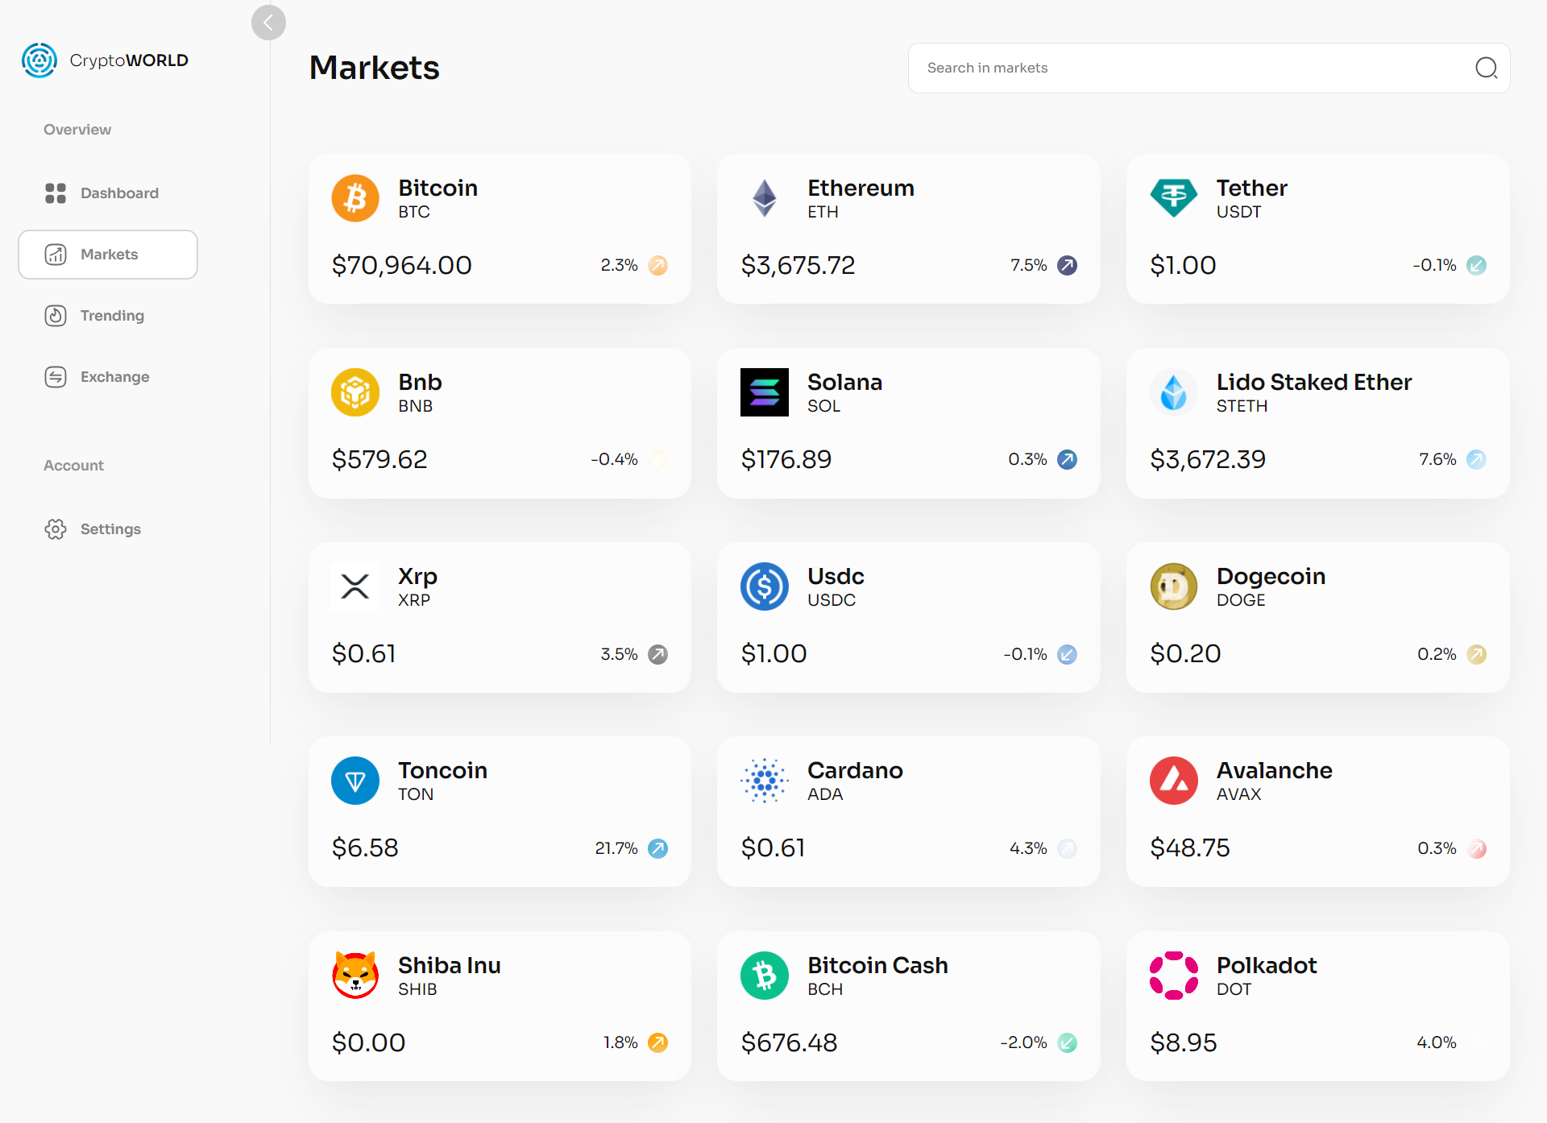Select the $176.89 Solana price

pyautogui.click(x=786, y=459)
